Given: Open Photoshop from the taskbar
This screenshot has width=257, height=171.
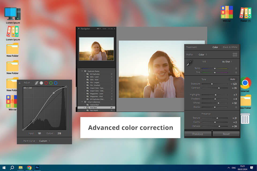Looking at the screenshot, I should point(37,168).
